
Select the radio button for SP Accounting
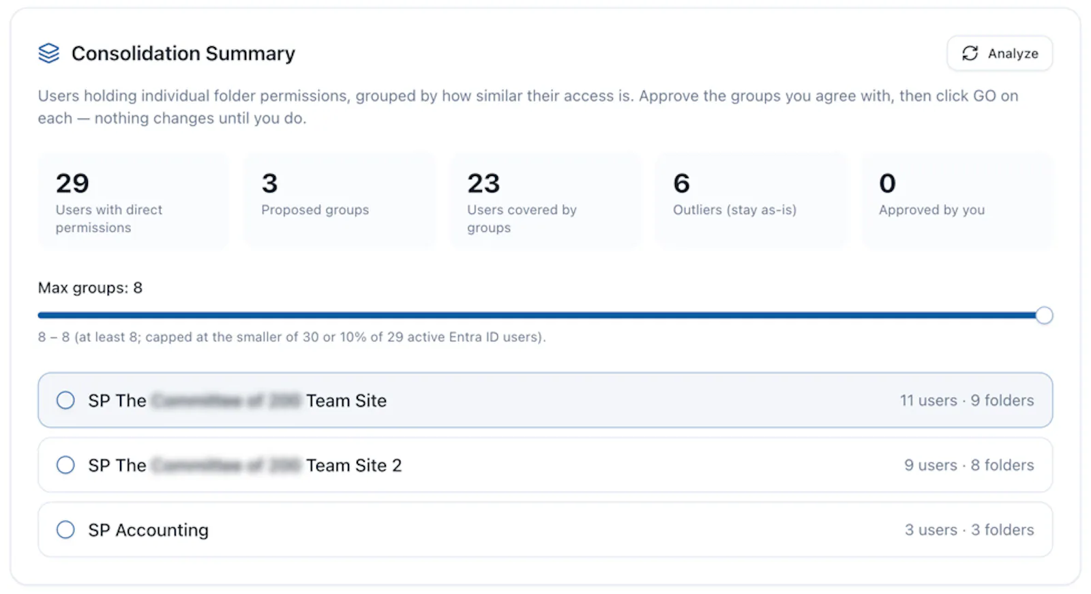click(x=65, y=530)
